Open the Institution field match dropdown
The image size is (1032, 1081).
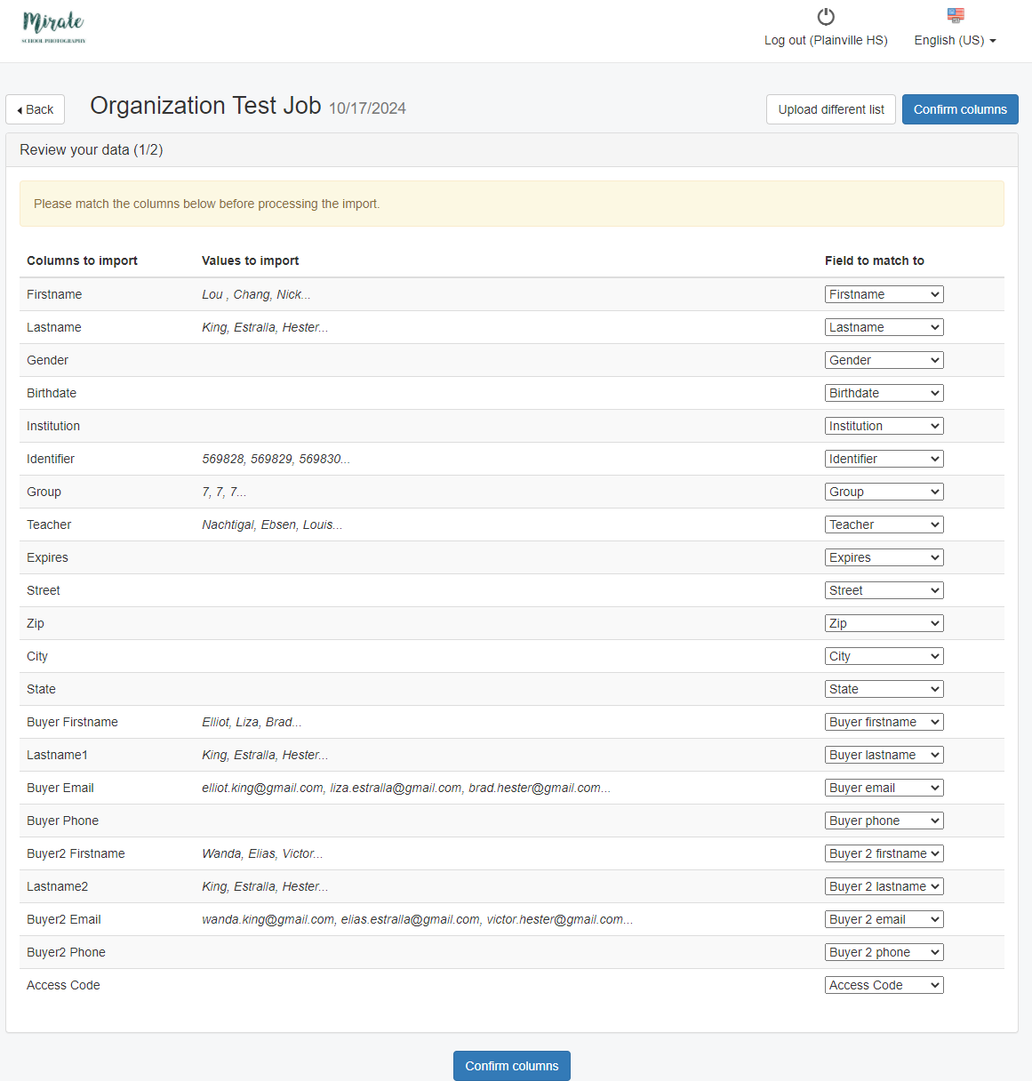pos(884,426)
